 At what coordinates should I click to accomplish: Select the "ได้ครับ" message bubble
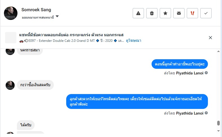click(26, 125)
